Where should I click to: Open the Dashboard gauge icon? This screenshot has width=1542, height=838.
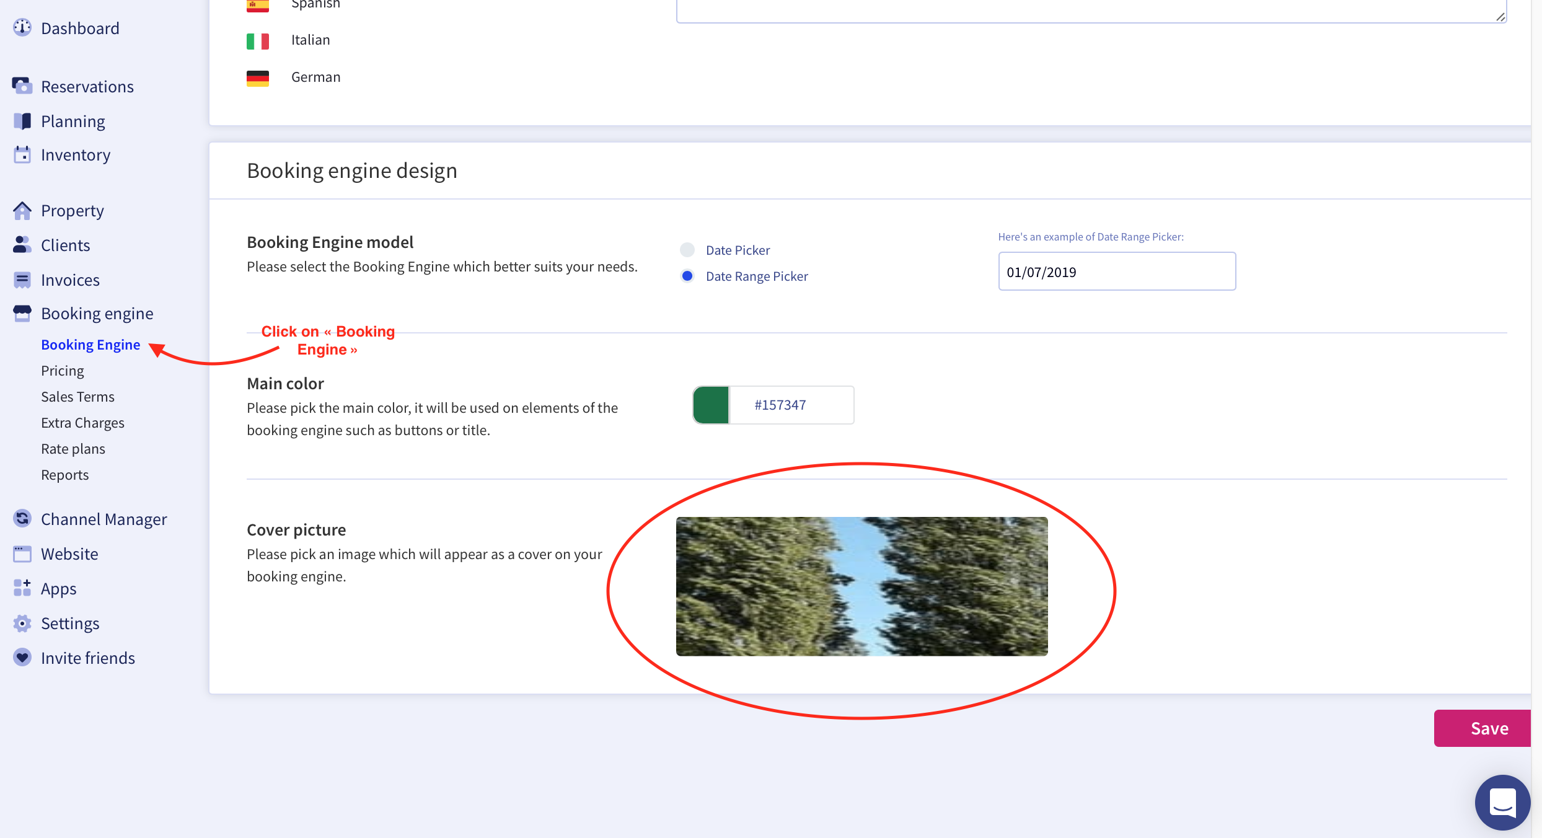(22, 28)
